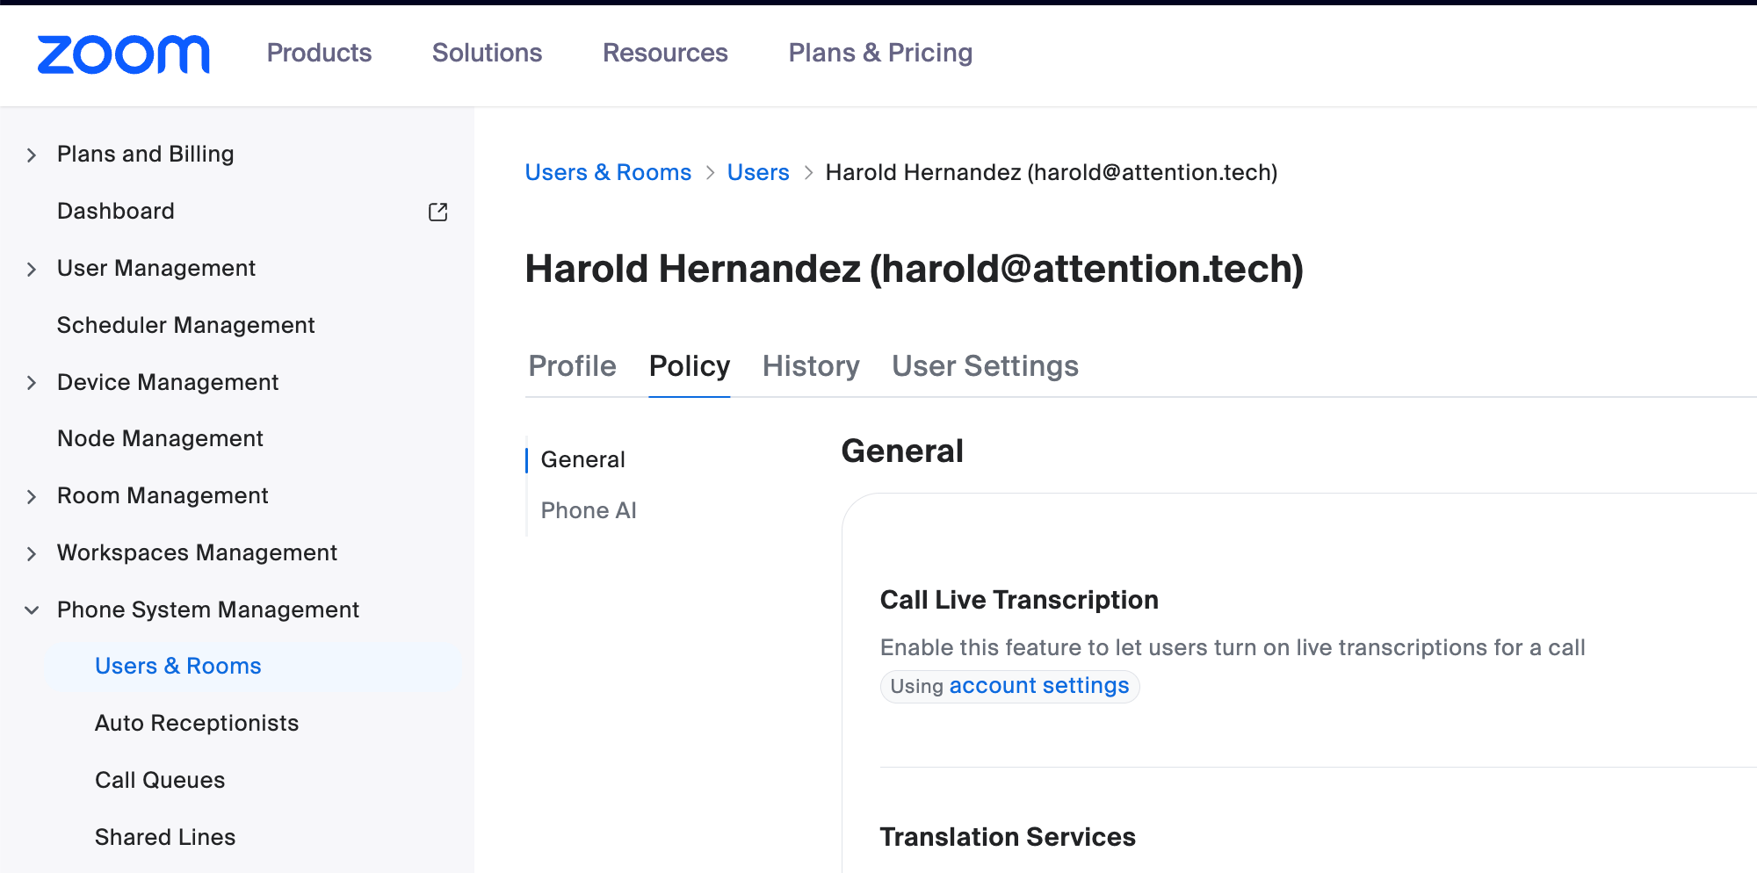The height and width of the screenshot is (873, 1757).
Task: Expand Plans and Billing chevron
Action: (32, 155)
